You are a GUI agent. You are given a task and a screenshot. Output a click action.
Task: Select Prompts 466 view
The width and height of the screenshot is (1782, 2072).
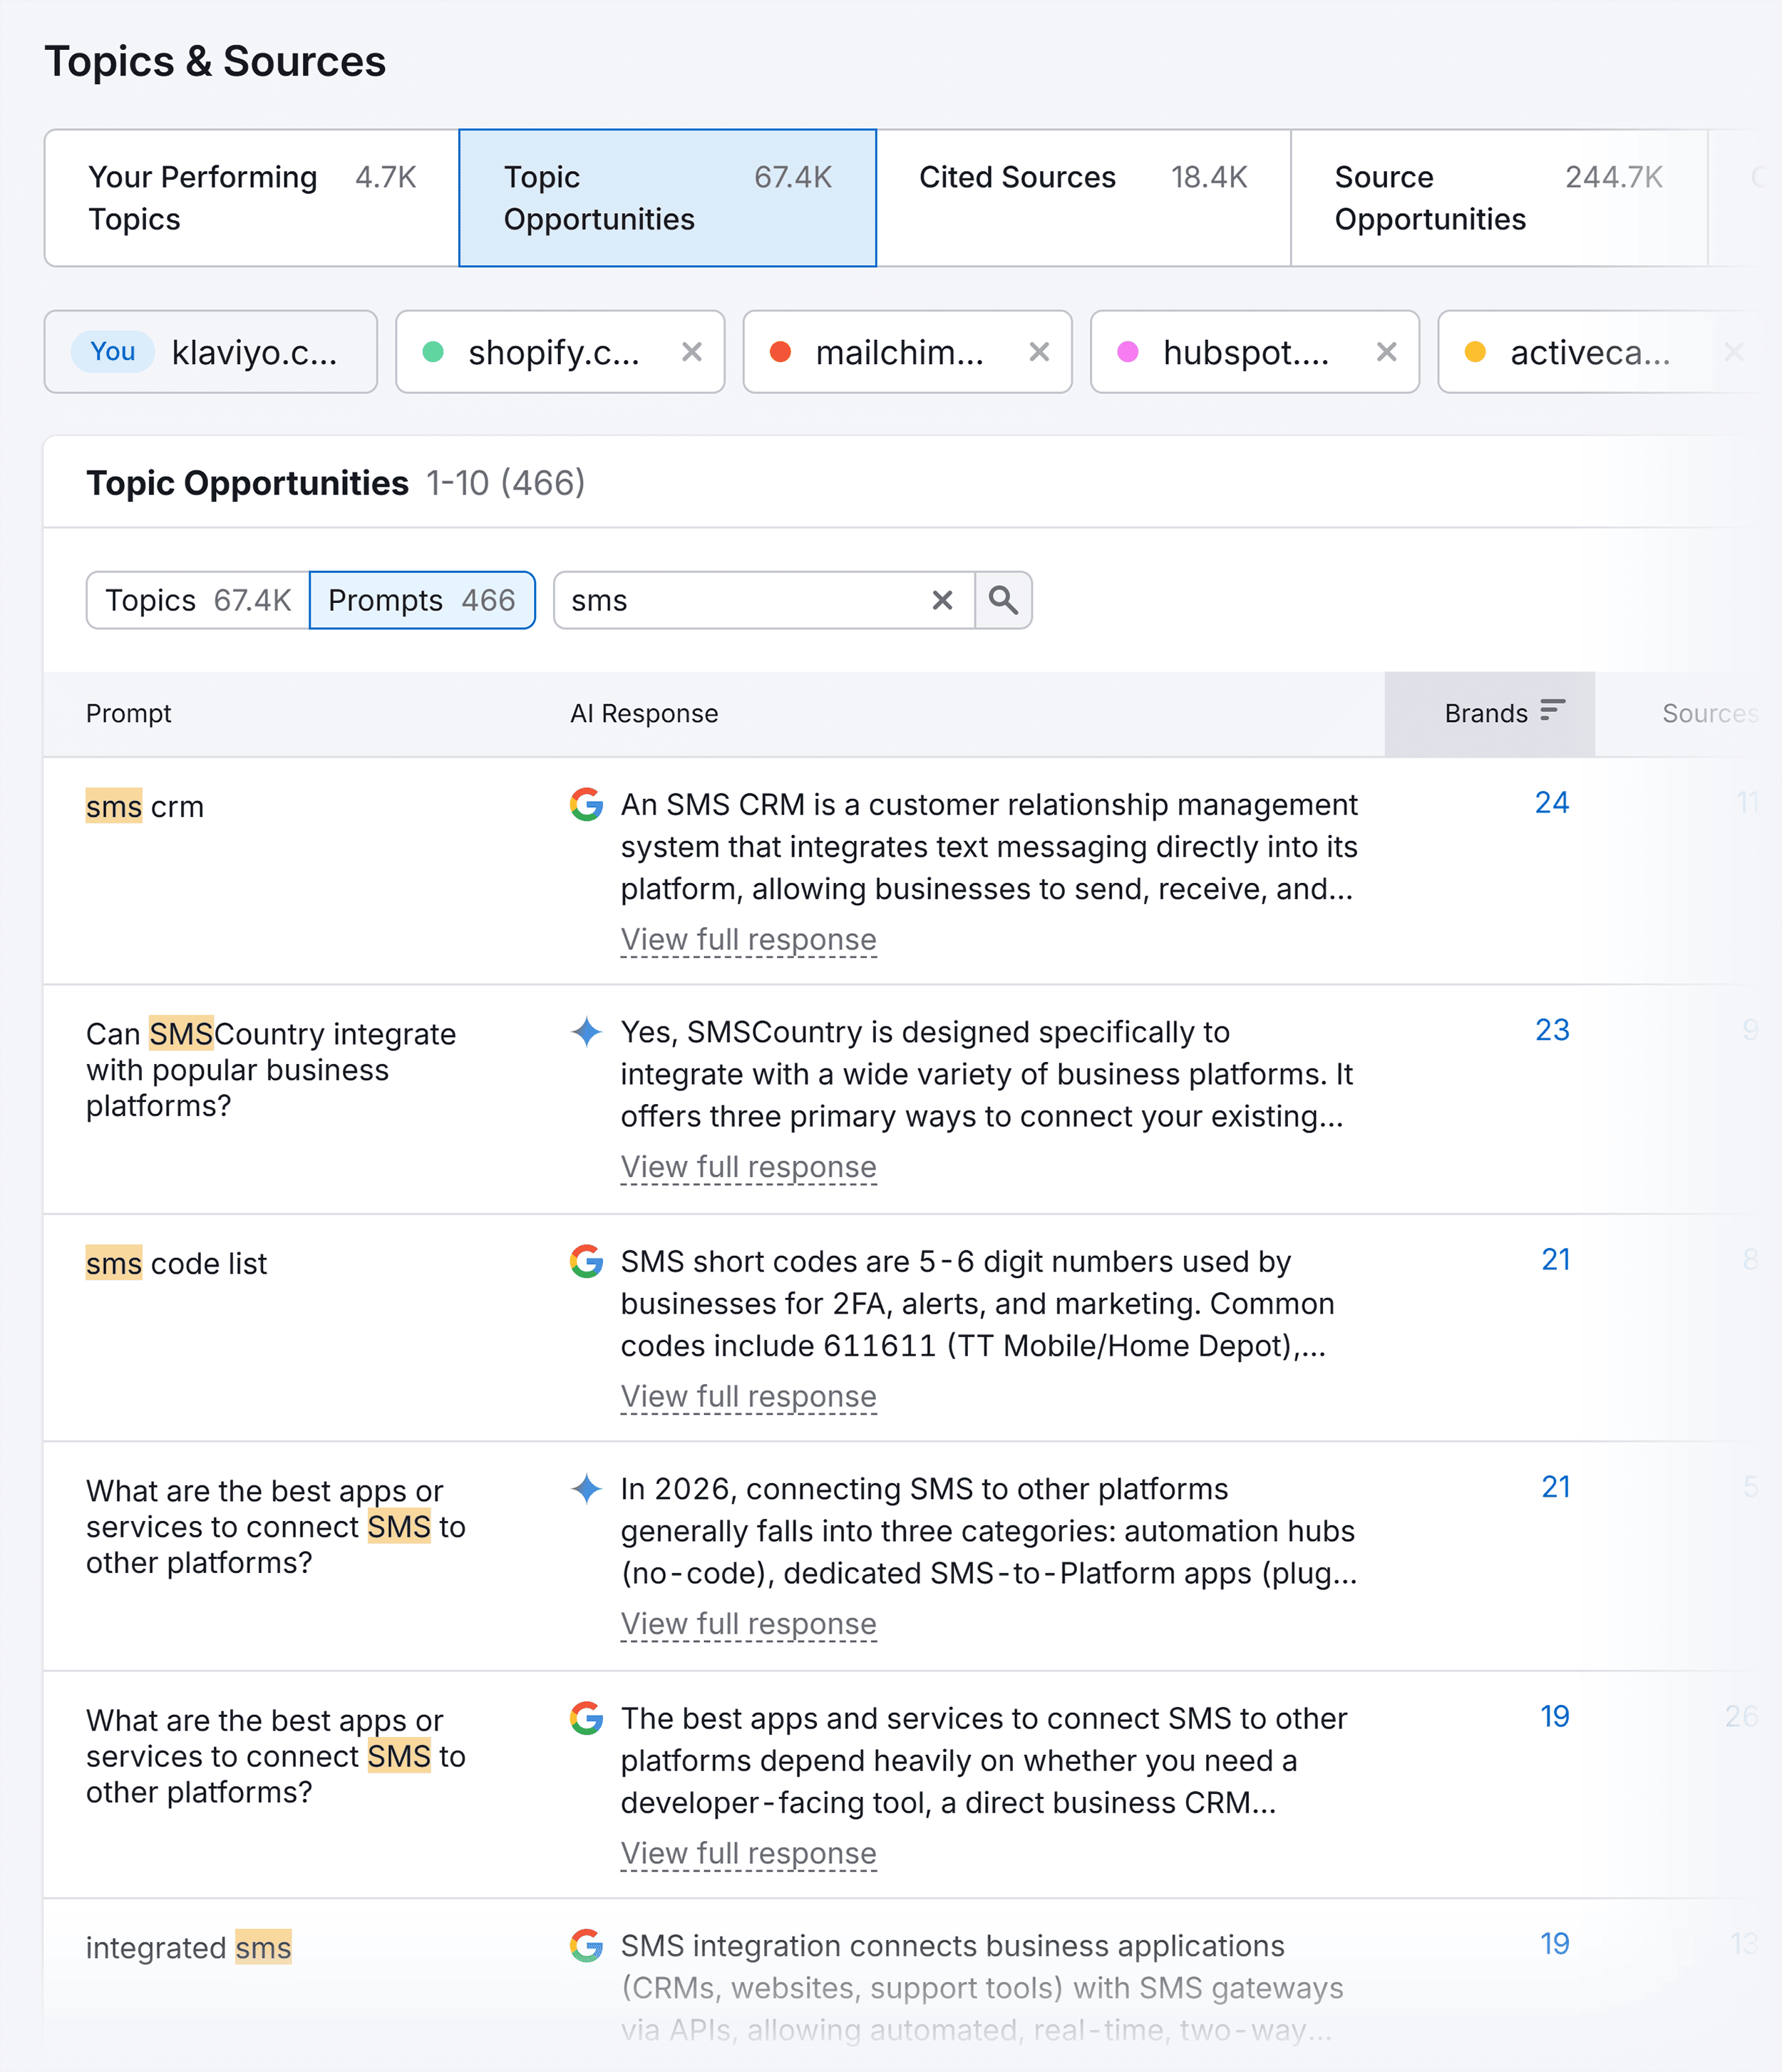click(x=422, y=600)
